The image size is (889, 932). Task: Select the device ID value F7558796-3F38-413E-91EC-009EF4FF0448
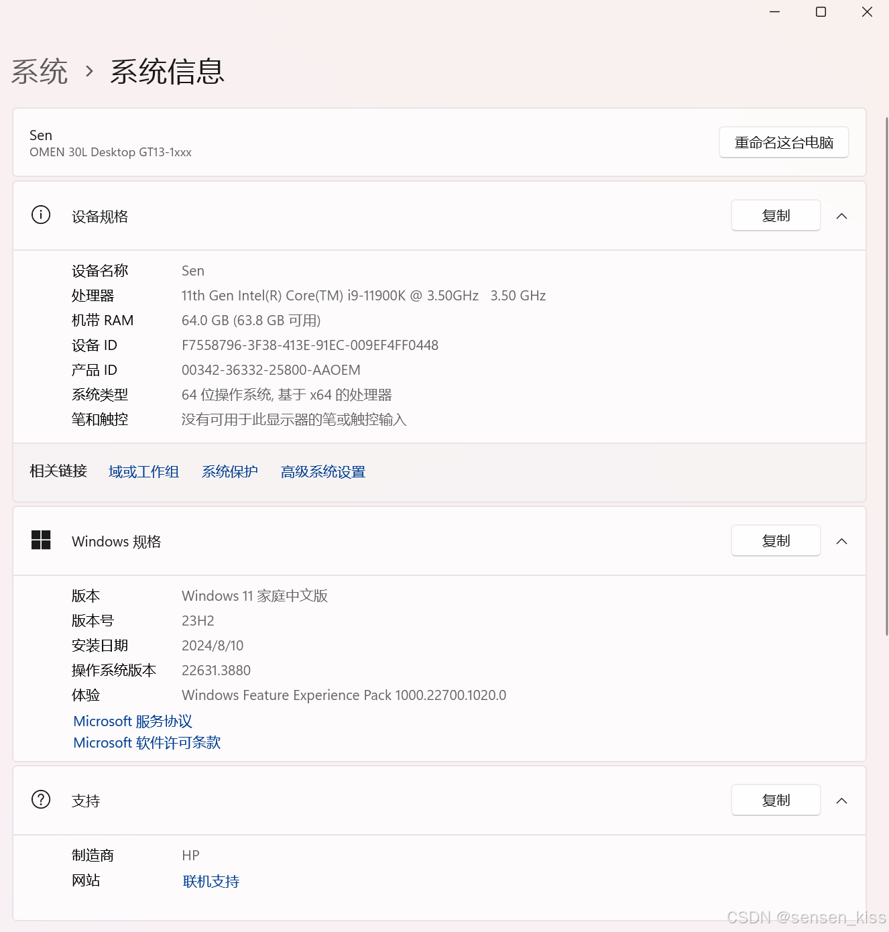click(310, 345)
